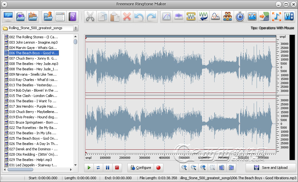The image size is (298, 182).
Task: Click the Paste clipboard icon
Action: (115, 16)
